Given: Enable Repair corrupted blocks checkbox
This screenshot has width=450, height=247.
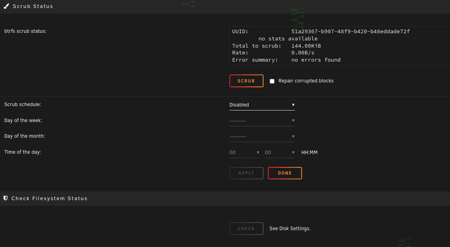Looking at the screenshot, I should point(272,81).
